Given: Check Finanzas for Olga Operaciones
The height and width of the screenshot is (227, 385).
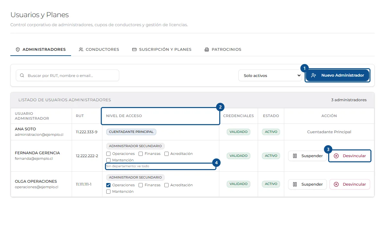Looking at the screenshot, I should coord(141,185).
